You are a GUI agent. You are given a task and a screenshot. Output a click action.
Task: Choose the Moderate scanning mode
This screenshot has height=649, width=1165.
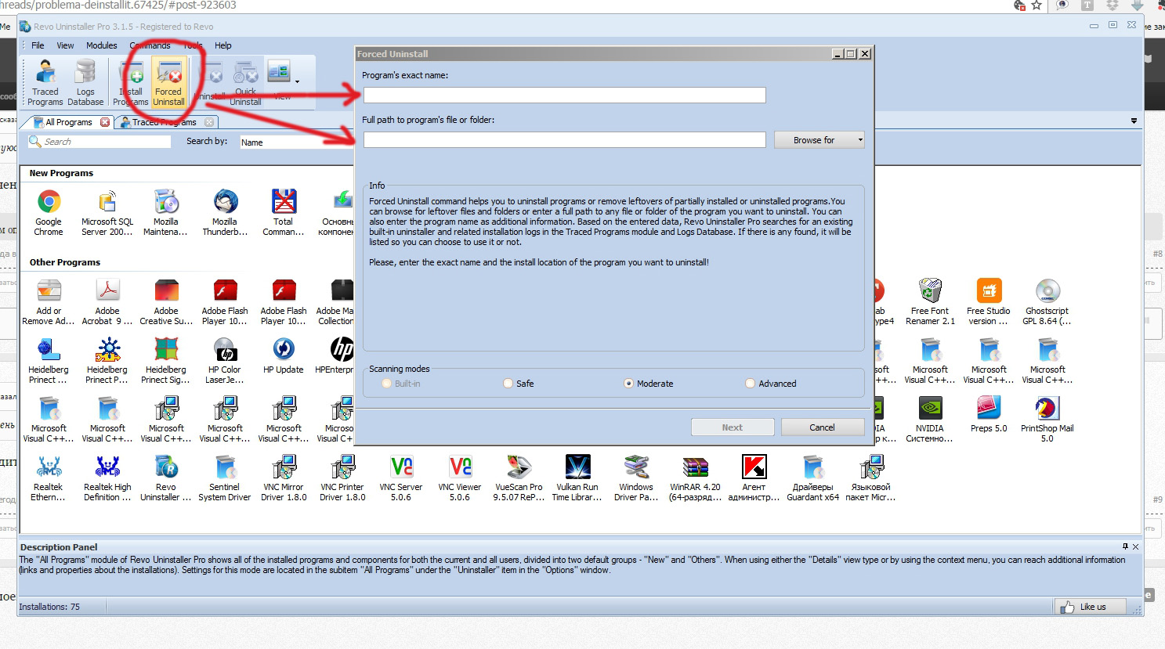pyautogui.click(x=649, y=384)
